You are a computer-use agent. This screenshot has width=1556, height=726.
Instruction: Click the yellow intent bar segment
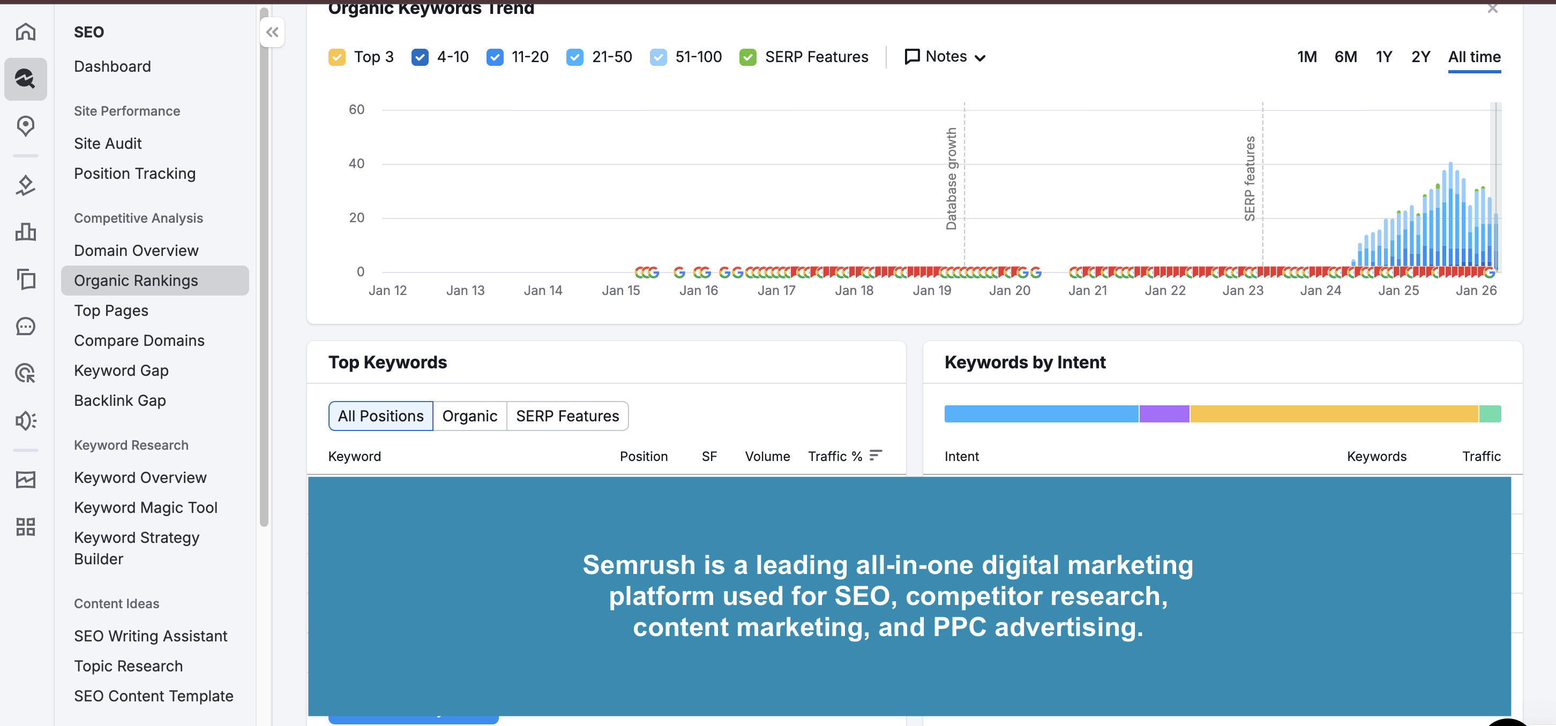point(1334,414)
